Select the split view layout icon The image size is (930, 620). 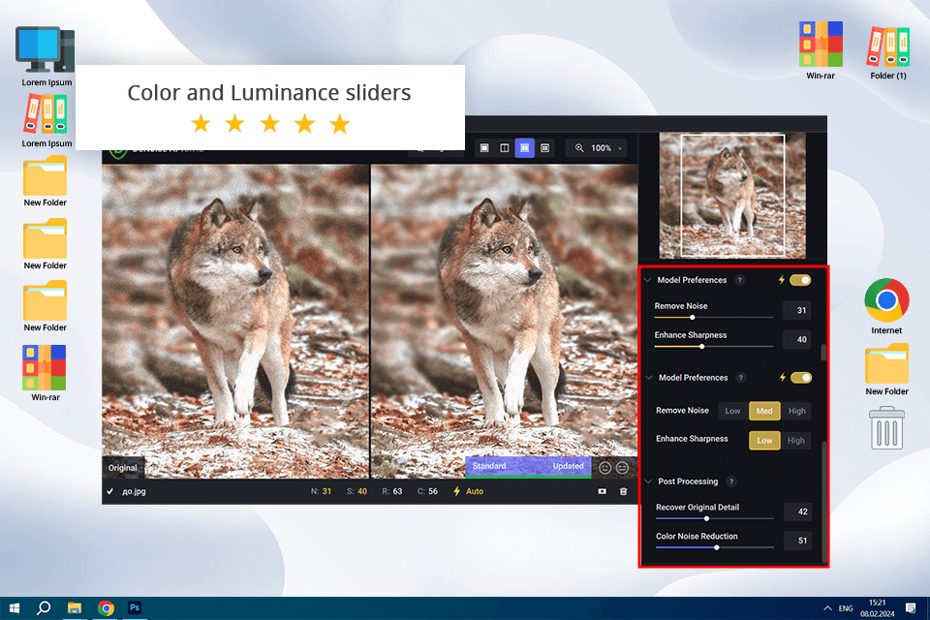(505, 147)
